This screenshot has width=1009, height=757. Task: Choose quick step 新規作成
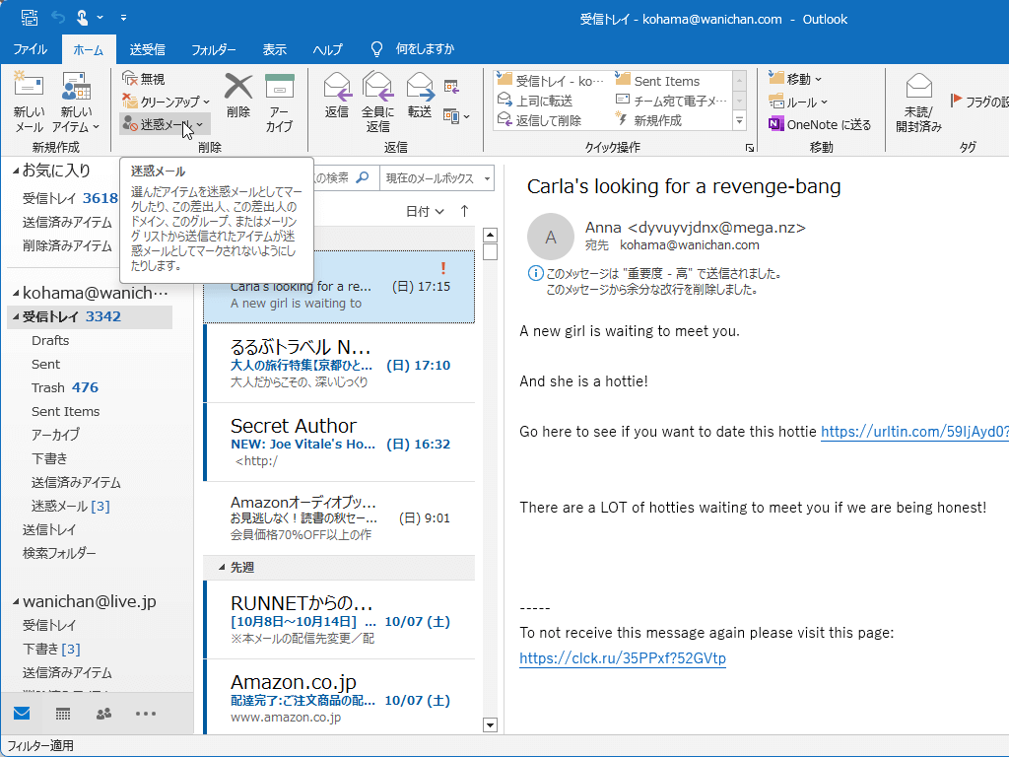[x=648, y=120]
